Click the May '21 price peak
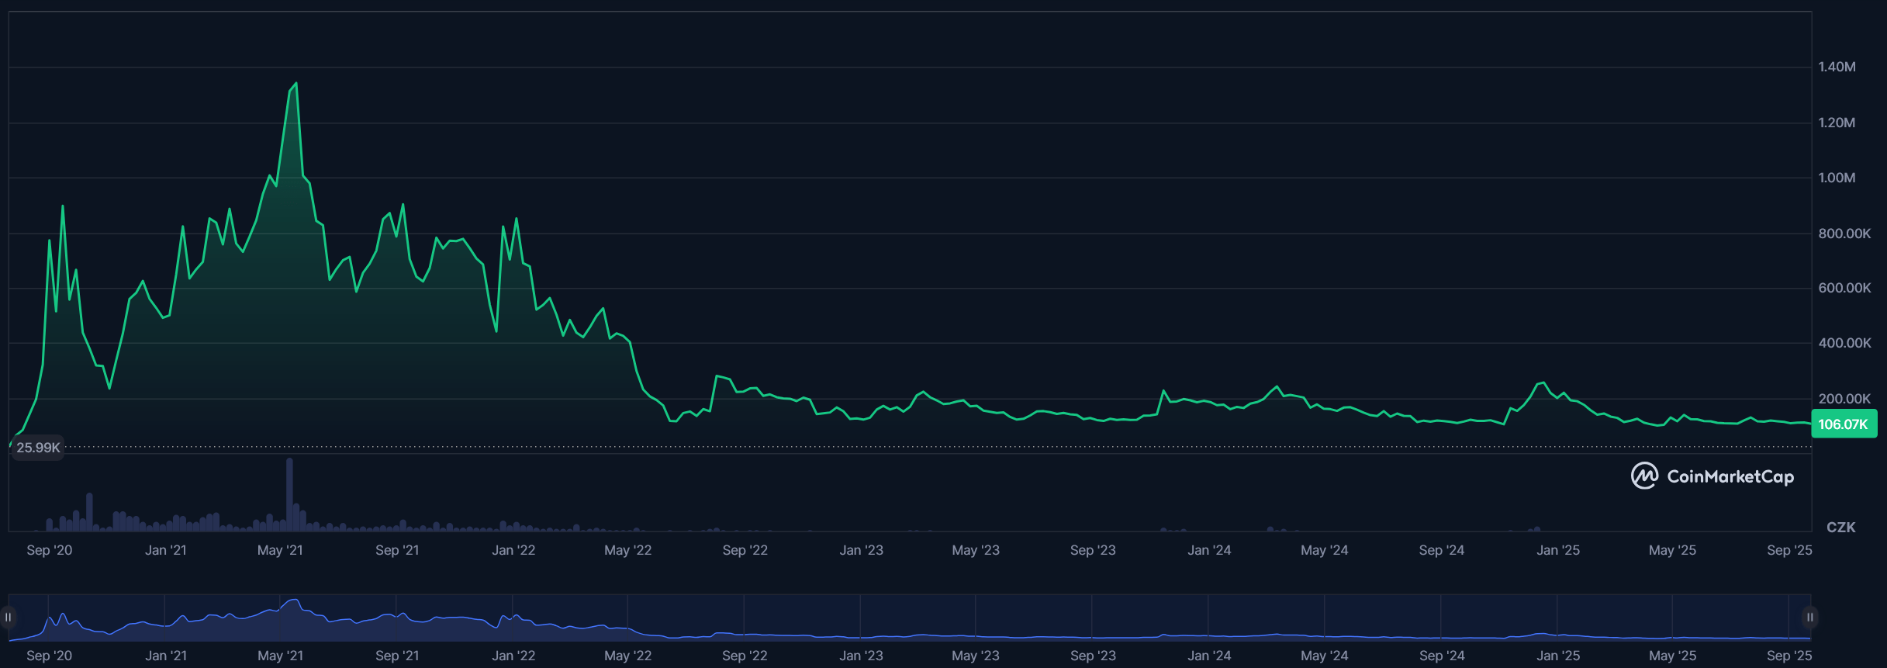 coord(295,84)
